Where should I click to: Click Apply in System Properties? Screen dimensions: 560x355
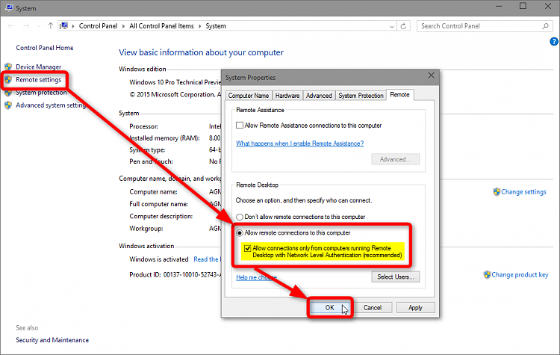coord(415,308)
